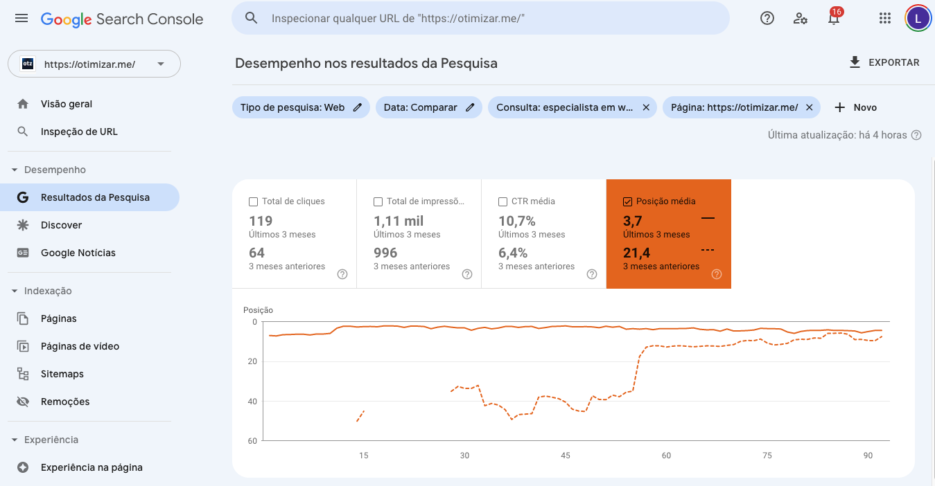Viewport: 935px width, 486px height.
Task: Click the 119 clicks value
Action: (261, 221)
